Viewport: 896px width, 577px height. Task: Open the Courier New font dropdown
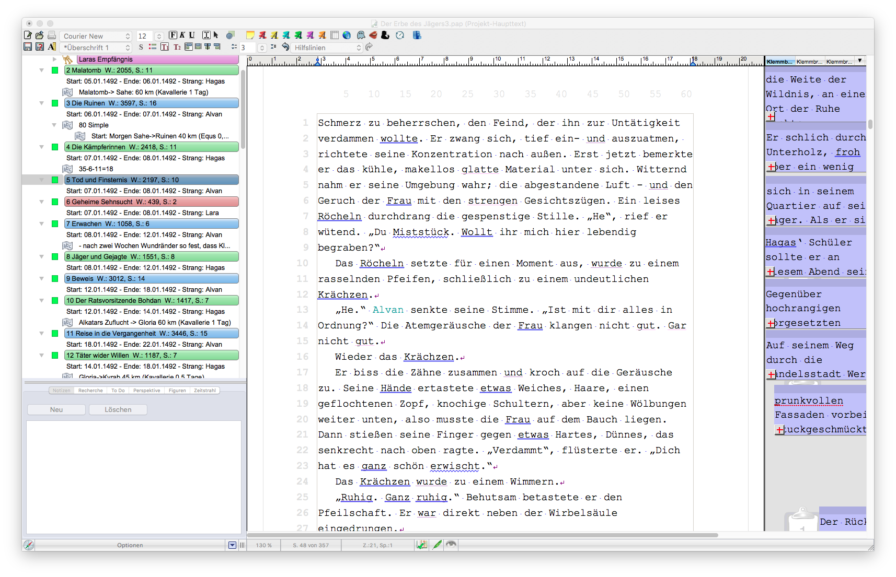tap(96, 36)
